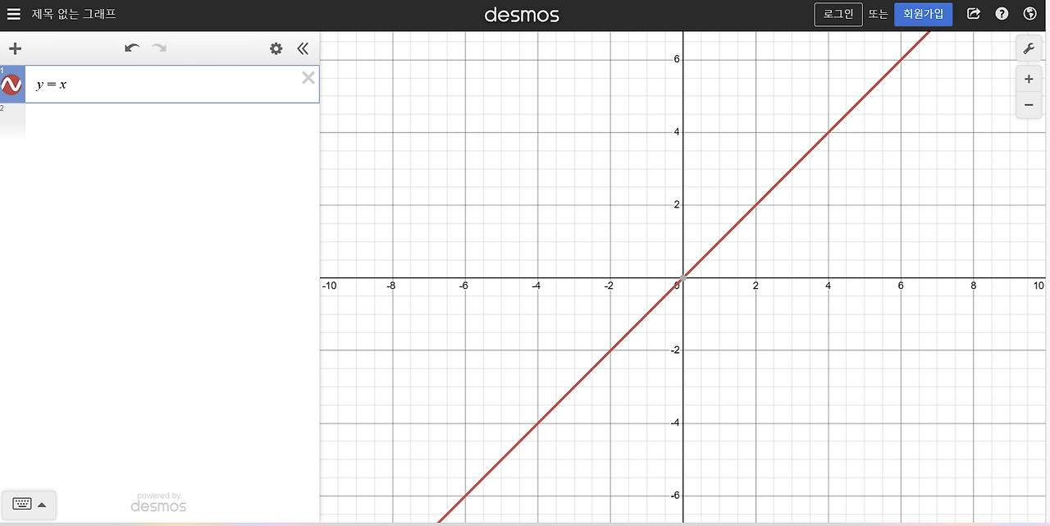This screenshot has height=526, width=1050.
Task: Open help via the question mark icon
Action: [x=1001, y=13]
